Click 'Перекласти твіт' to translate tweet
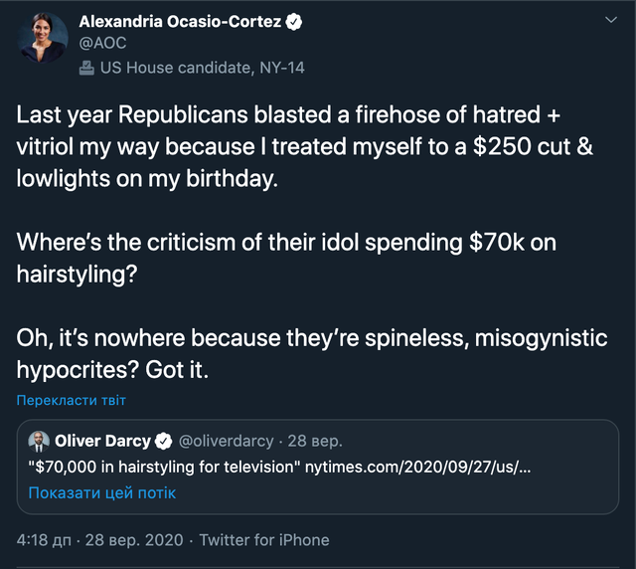 tap(71, 400)
